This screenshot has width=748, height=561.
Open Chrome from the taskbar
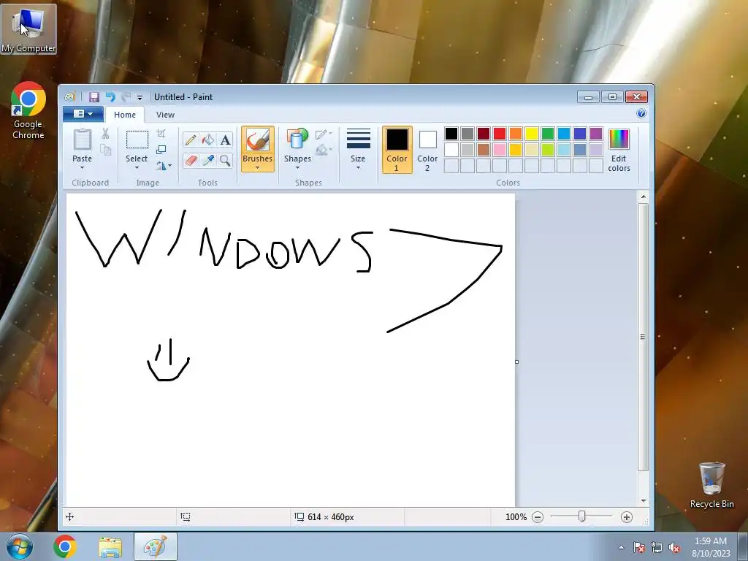tap(65, 546)
